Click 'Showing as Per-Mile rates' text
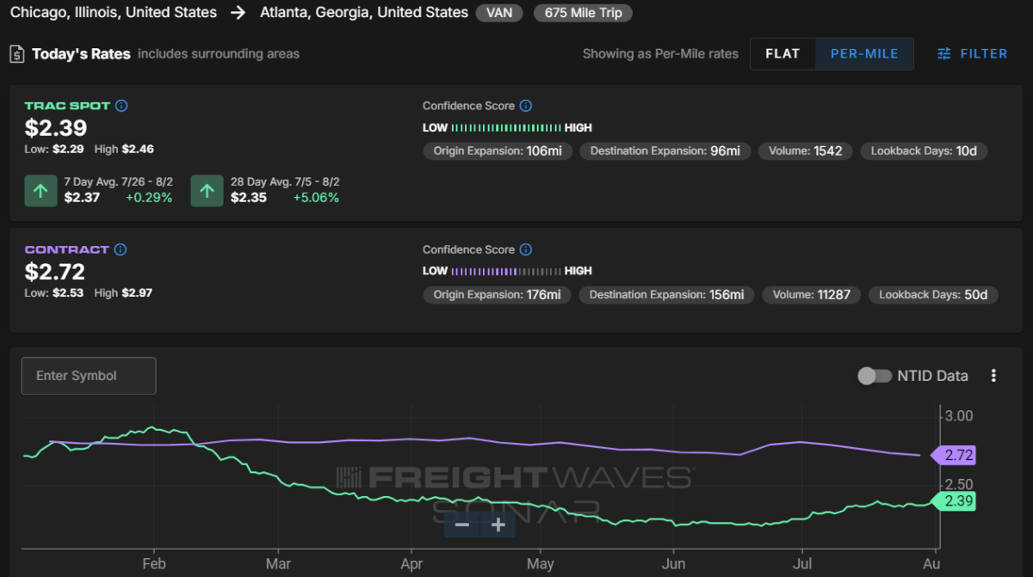 tap(660, 53)
